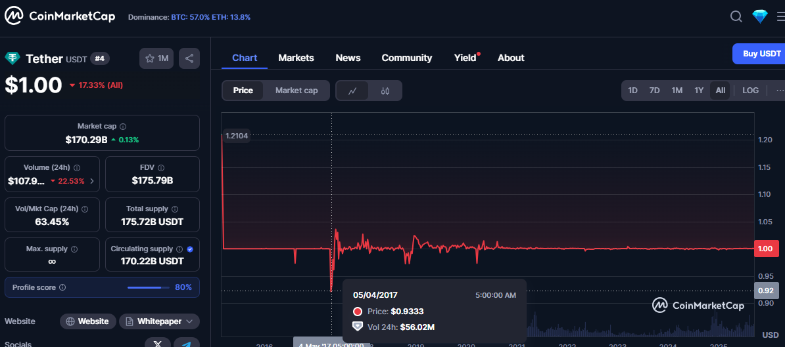Click the 17.33% (All) price change
Viewport: 785px width, 347px height.
[x=95, y=85]
